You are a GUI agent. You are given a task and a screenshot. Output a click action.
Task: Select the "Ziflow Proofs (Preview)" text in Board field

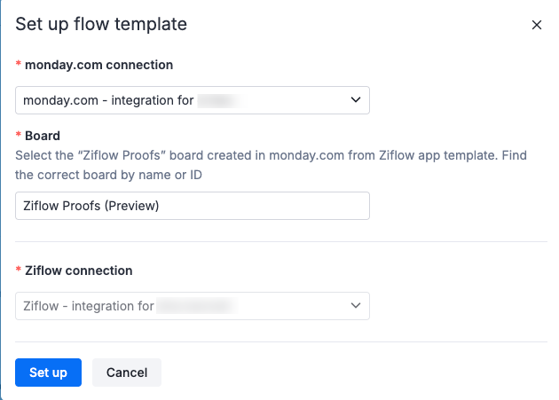pyautogui.click(x=97, y=206)
